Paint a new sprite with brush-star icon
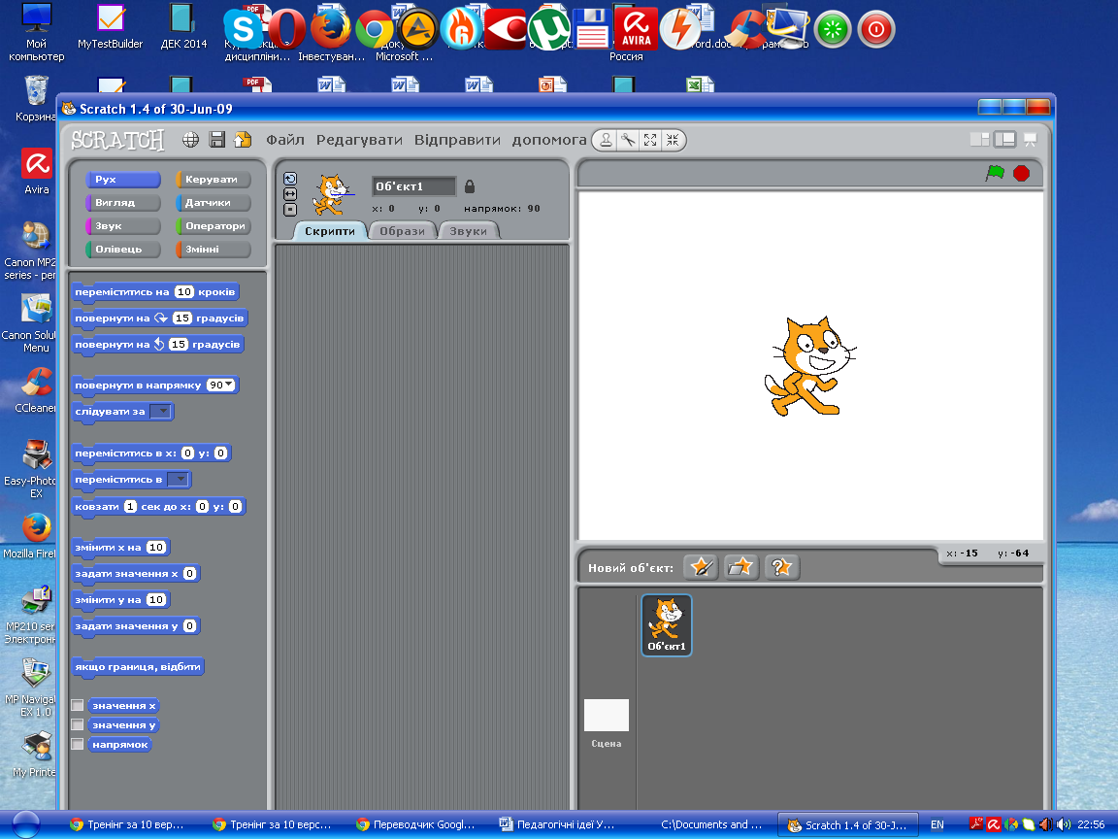 pos(701,567)
